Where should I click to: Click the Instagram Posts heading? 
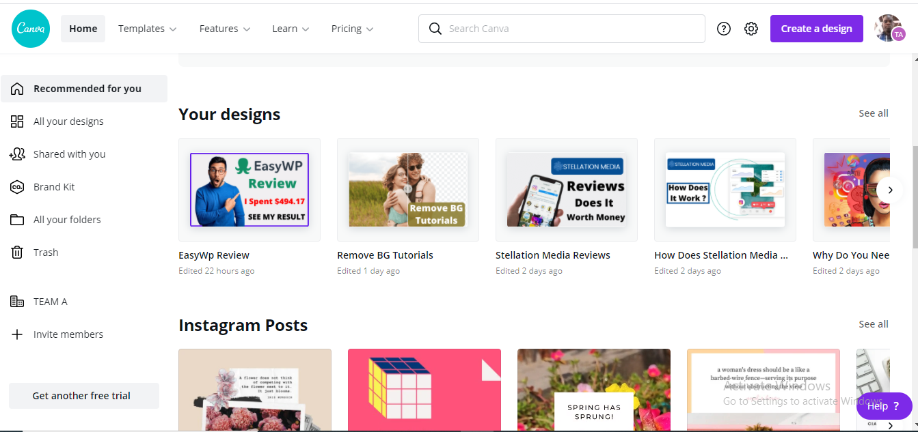click(x=243, y=326)
